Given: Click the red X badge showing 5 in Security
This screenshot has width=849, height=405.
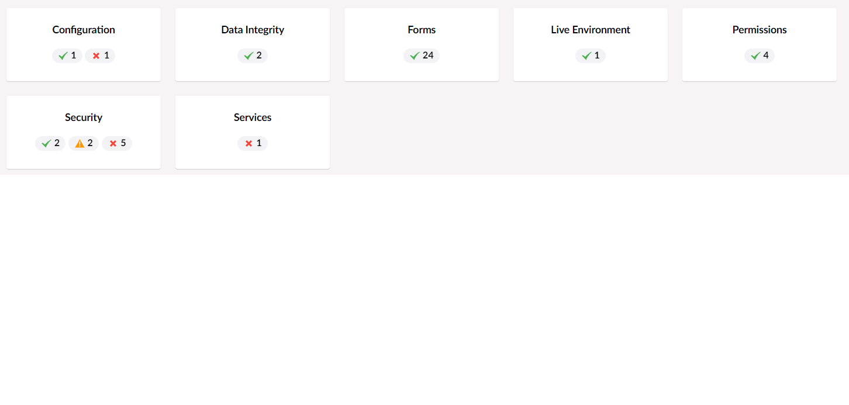Looking at the screenshot, I should (117, 143).
